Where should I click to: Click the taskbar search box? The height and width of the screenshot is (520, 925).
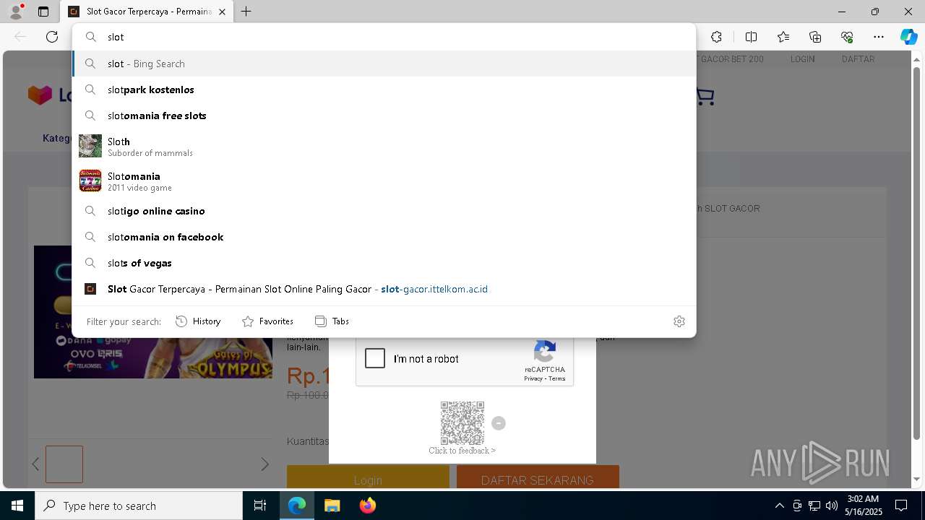(x=139, y=506)
